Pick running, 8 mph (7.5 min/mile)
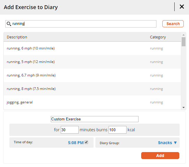 [31, 89]
